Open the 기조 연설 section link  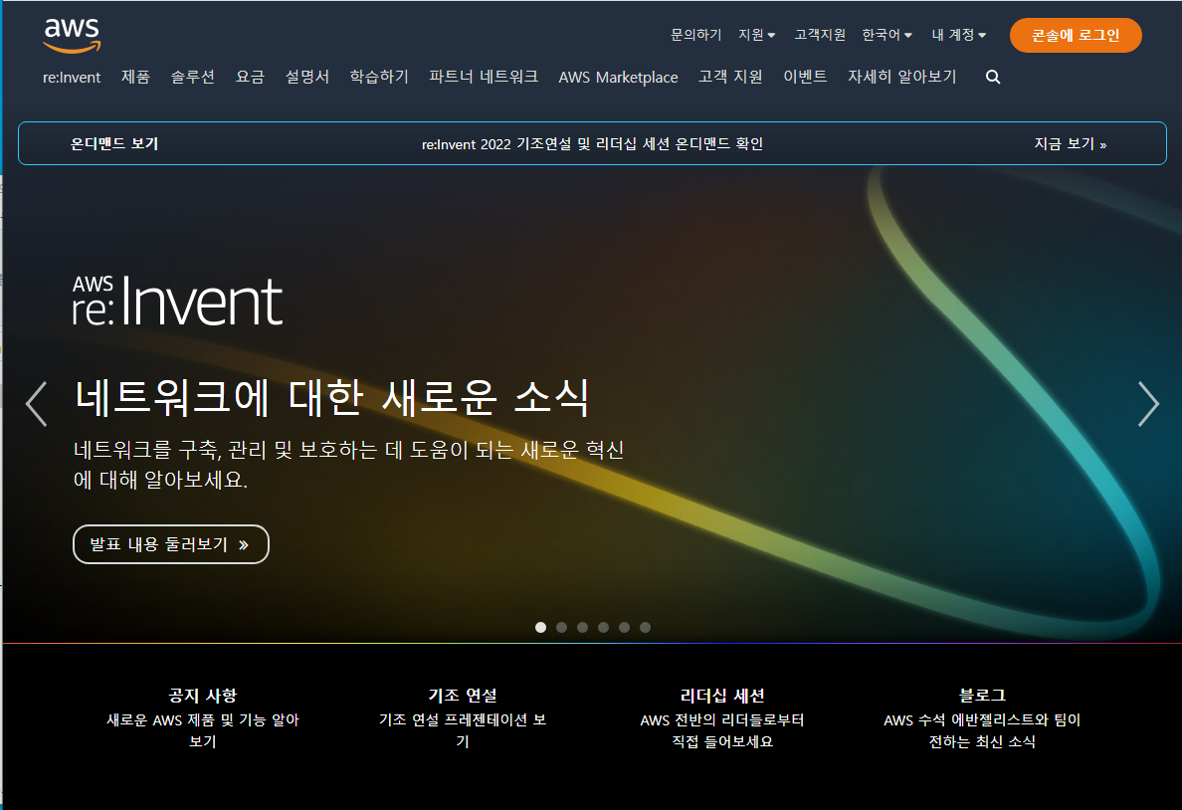[463, 696]
